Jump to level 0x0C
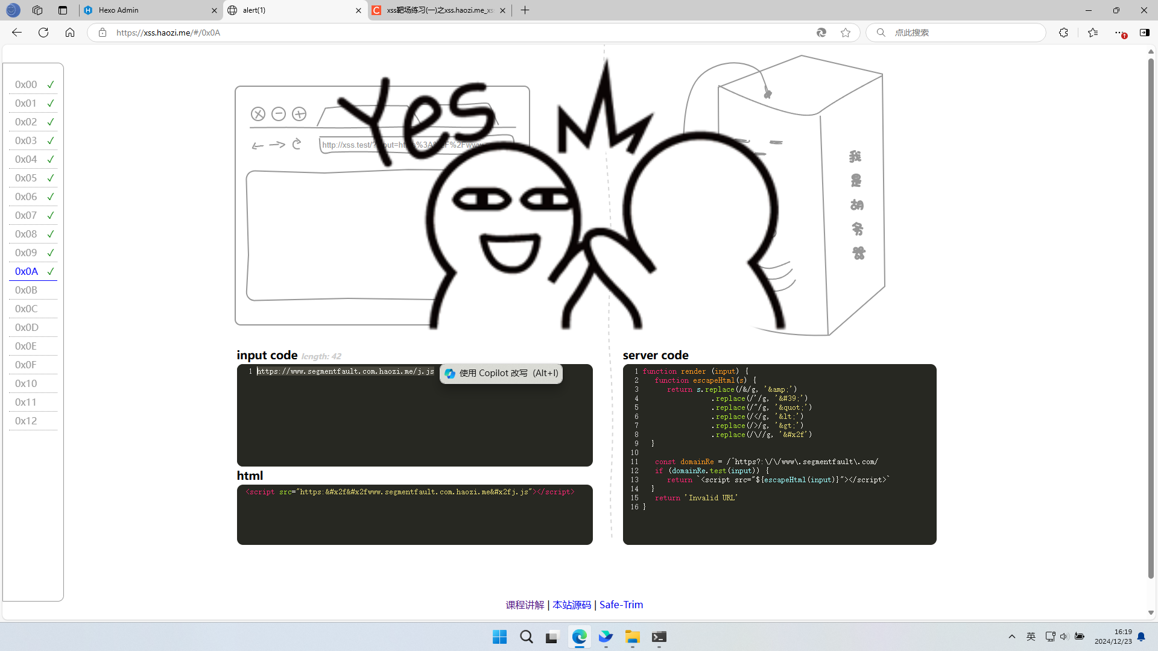 click(33, 309)
